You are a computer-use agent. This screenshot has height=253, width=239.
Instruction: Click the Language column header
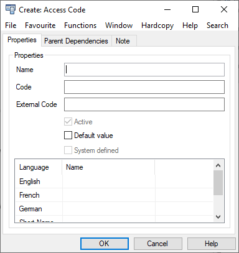tap(39, 167)
